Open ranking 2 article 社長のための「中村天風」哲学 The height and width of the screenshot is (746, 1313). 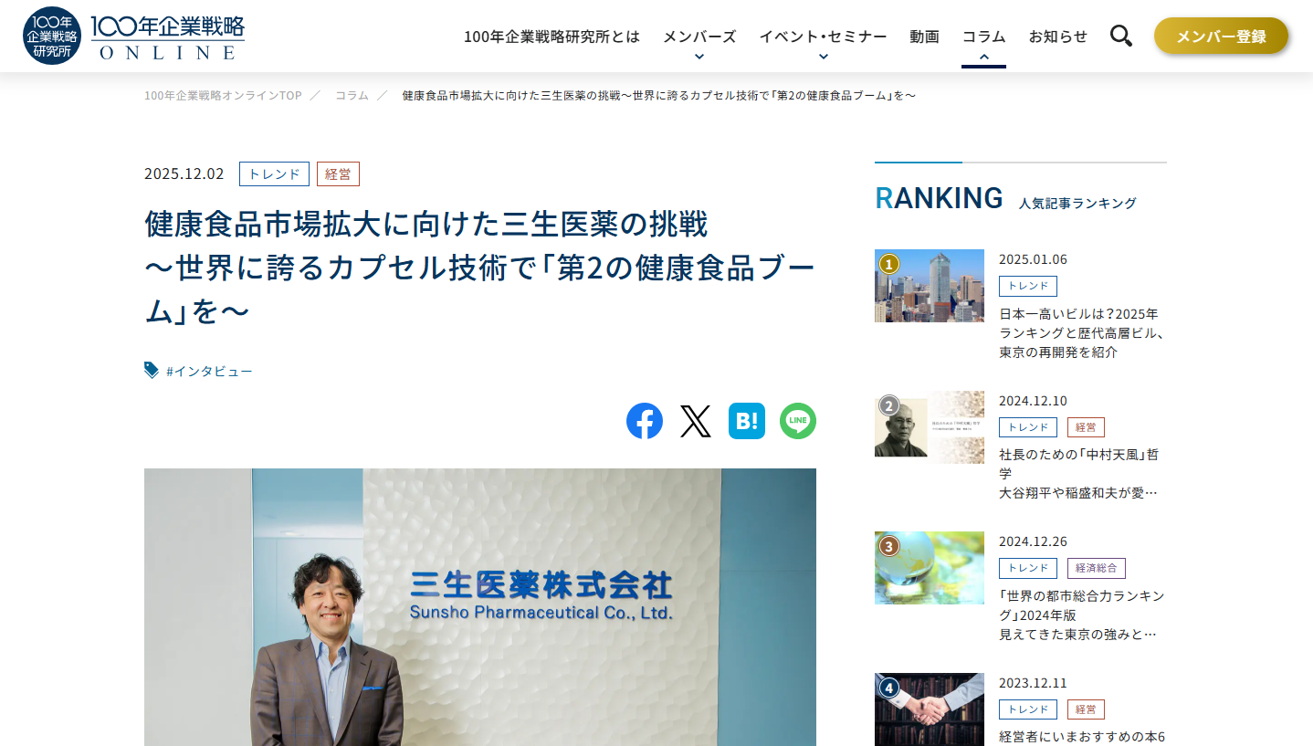click(1079, 473)
